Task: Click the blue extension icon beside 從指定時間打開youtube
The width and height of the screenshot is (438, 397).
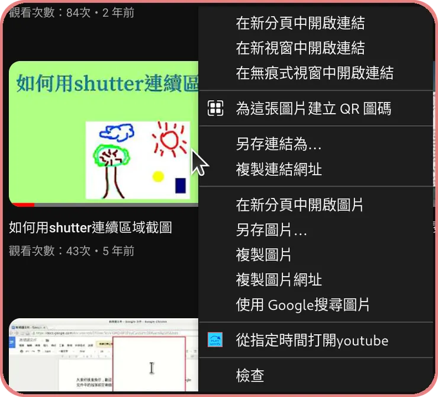Action: (x=215, y=340)
